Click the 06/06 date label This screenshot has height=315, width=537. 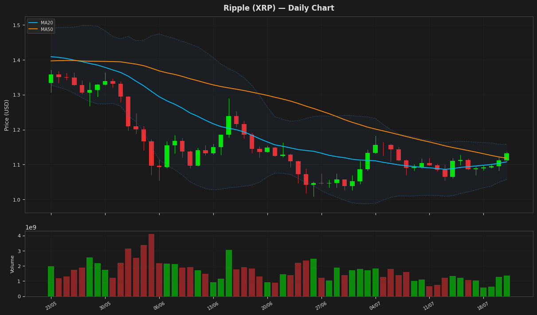(x=160, y=306)
